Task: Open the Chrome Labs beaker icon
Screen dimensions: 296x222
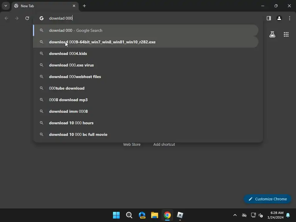Action: click(272, 34)
